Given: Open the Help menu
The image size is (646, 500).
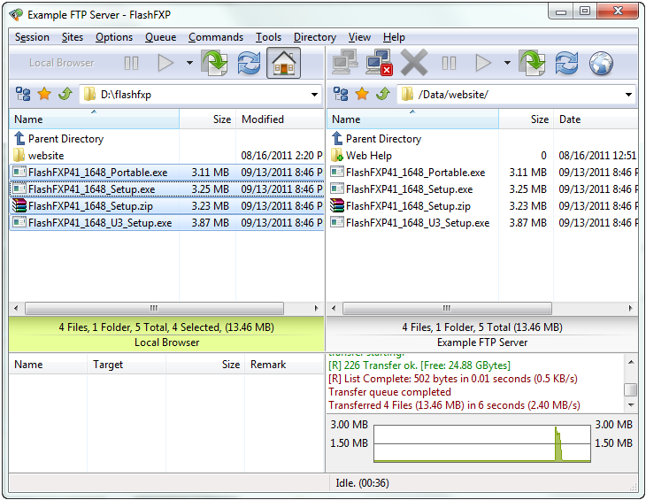Looking at the screenshot, I should pos(395,37).
